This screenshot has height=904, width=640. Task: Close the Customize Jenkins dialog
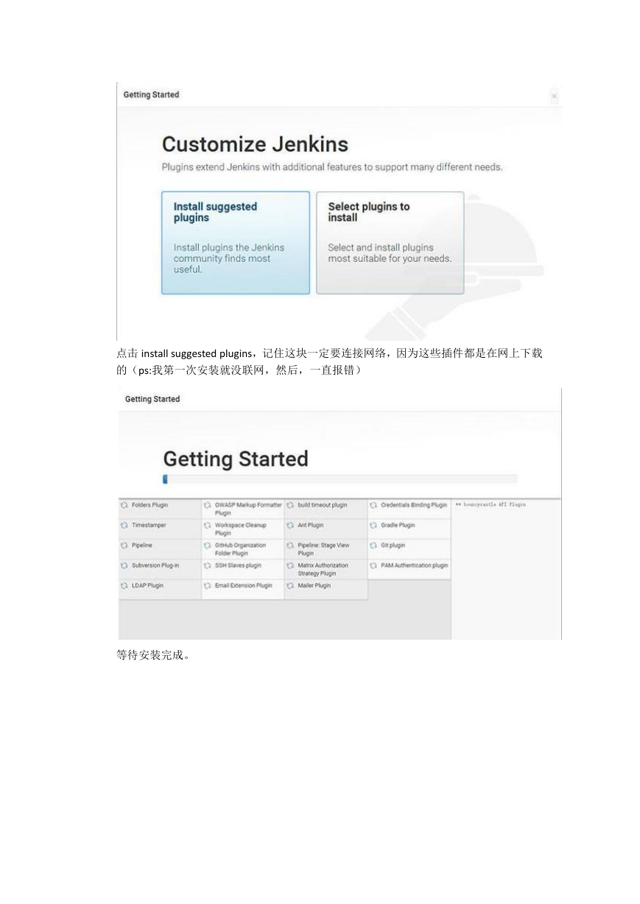(x=554, y=96)
